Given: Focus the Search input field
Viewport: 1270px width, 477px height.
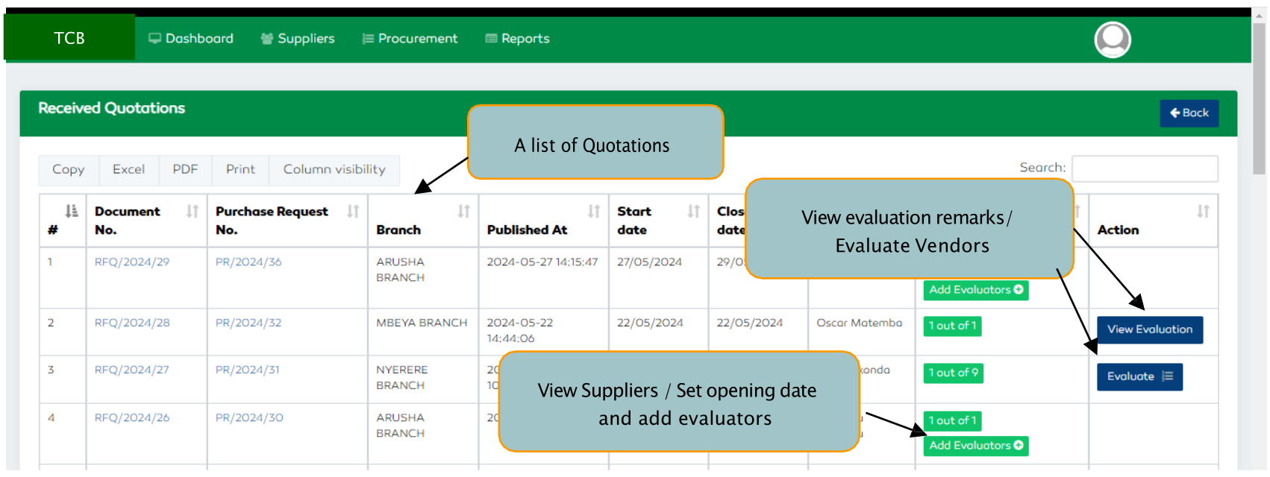Looking at the screenshot, I should (1145, 168).
